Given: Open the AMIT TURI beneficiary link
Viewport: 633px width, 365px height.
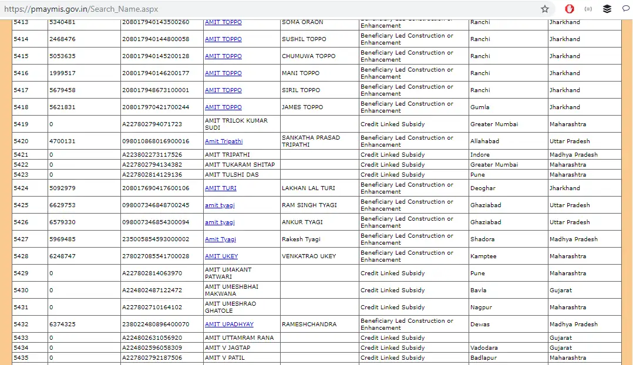Looking at the screenshot, I should pos(220,188).
